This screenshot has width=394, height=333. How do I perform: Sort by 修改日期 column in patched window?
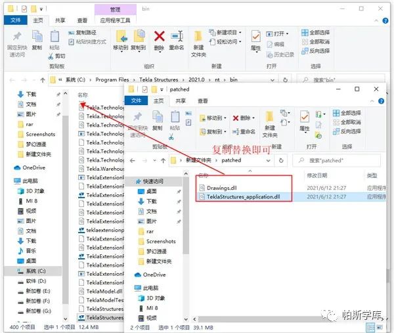[317, 175]
